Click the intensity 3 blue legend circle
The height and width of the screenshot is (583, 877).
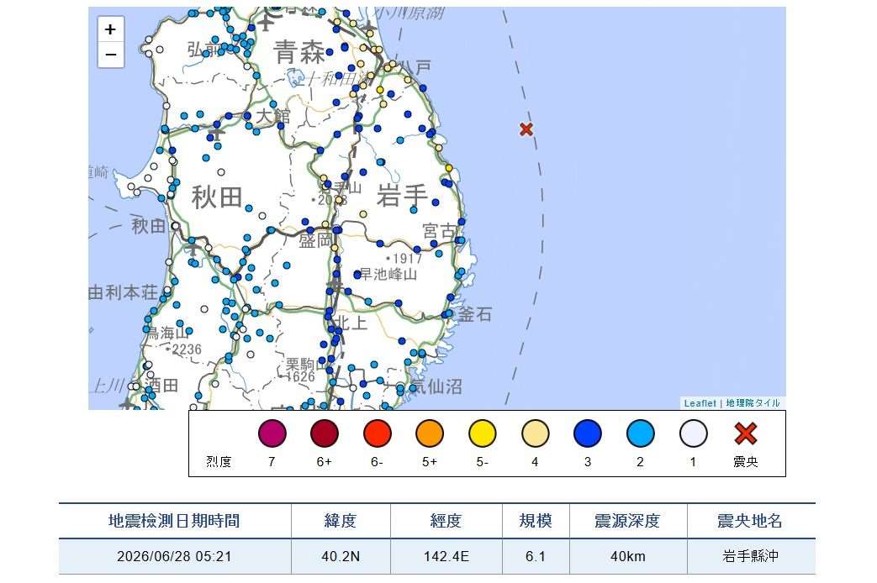588,433
